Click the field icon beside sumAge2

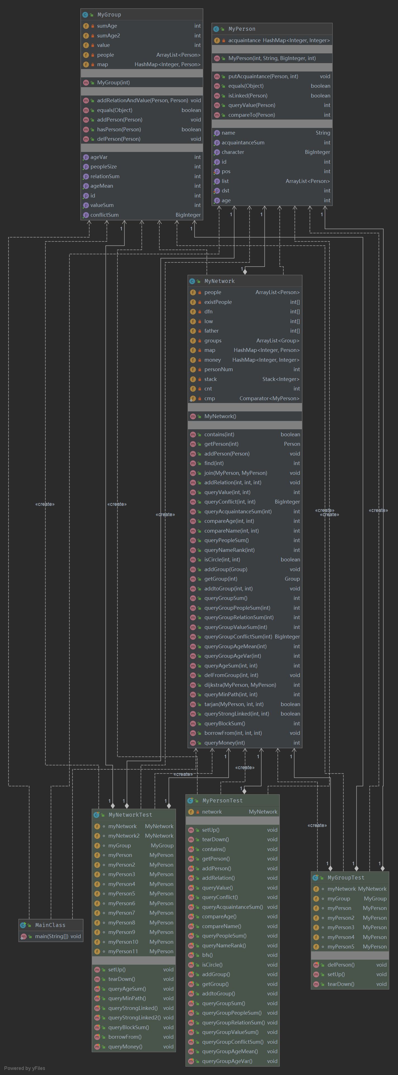(86, 35)
